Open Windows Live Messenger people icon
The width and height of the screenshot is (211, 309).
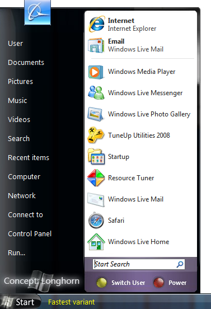tap(96, 92)
